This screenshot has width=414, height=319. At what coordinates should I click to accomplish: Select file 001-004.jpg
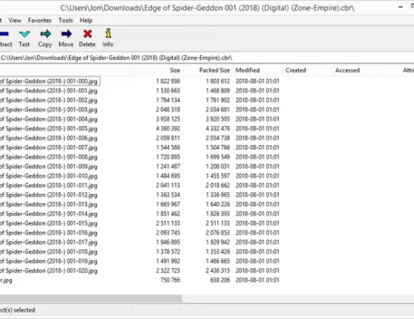click(49, 119)
